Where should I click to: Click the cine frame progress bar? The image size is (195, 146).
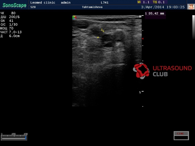(14, 138)
